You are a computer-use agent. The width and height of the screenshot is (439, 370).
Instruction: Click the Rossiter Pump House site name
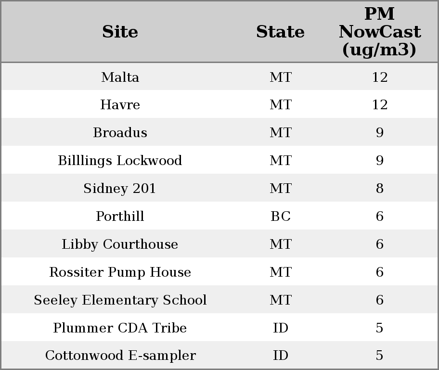(x=120, y=272)
